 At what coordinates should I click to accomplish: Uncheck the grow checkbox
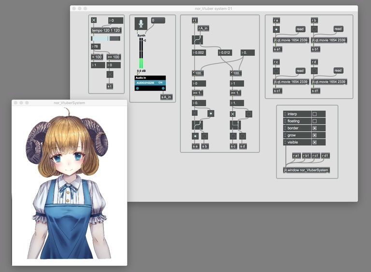click(x=314, y=136)
